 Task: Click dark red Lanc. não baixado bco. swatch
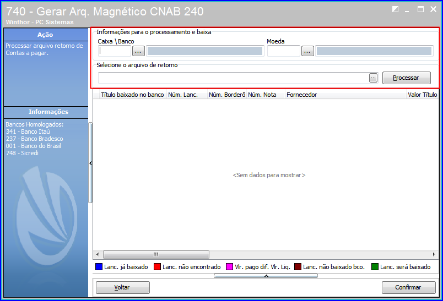point(298,267)
